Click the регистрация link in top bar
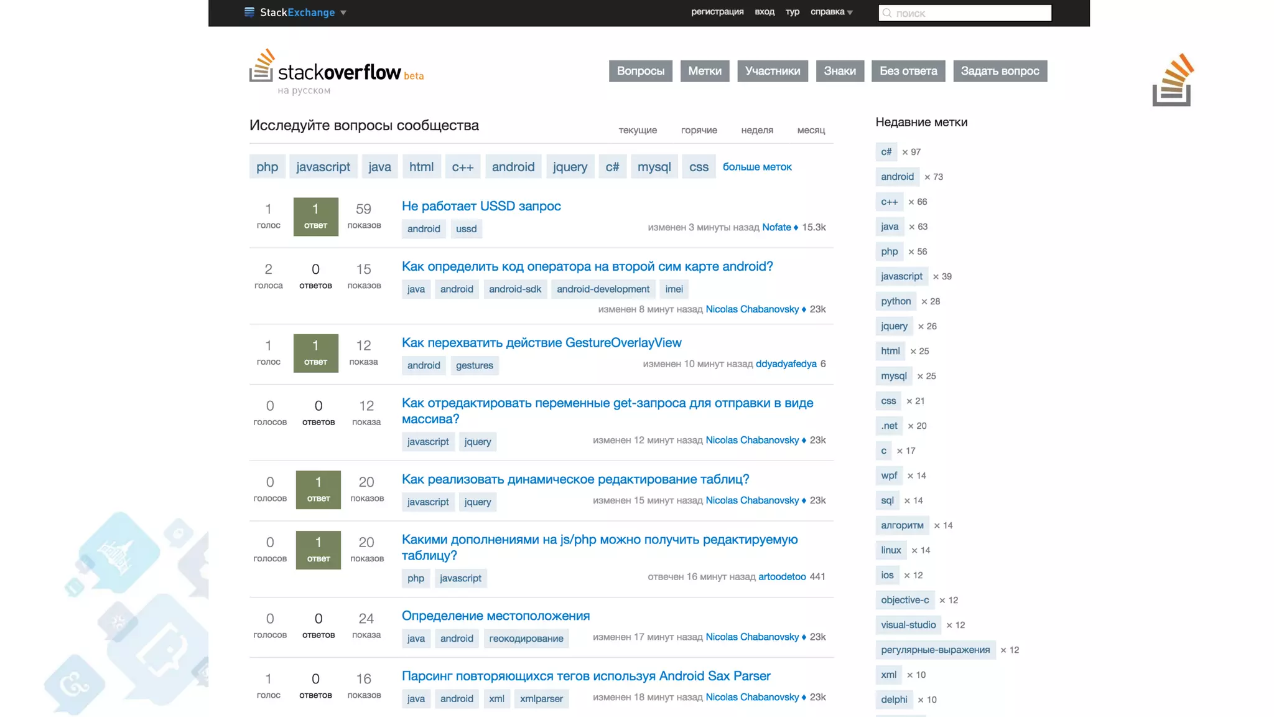1274x717 pixels. 717,12
